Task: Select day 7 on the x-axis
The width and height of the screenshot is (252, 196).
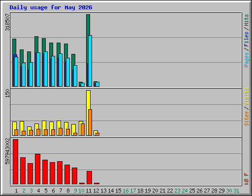Action: pos(61,191)
